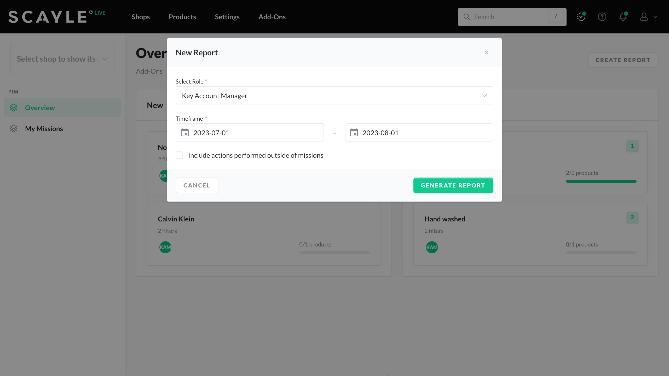Expand the user menu chevron
669x376 pixels.
pos(655,17)
